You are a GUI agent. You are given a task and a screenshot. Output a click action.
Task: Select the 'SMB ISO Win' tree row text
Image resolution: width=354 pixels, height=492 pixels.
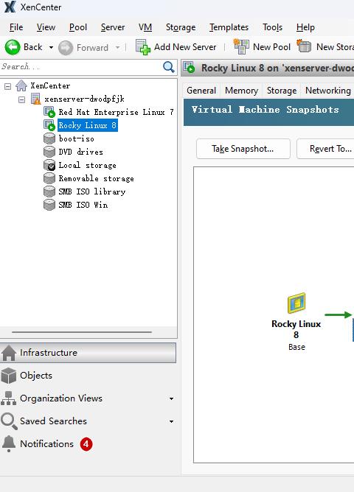[x=83, y=205]
